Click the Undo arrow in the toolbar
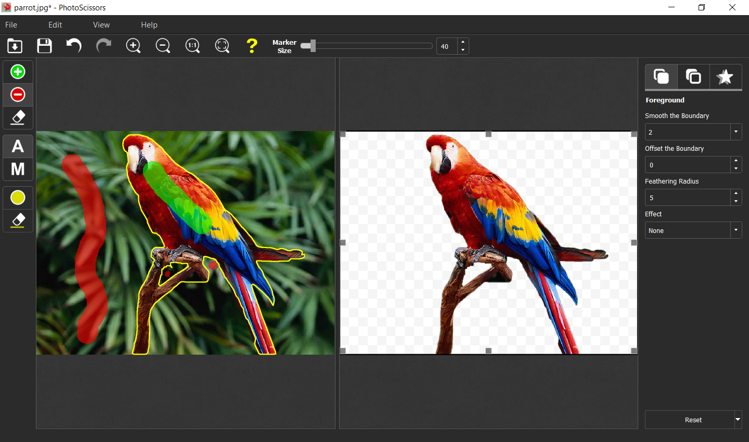The image size is (749, 442). pos(73,46)
